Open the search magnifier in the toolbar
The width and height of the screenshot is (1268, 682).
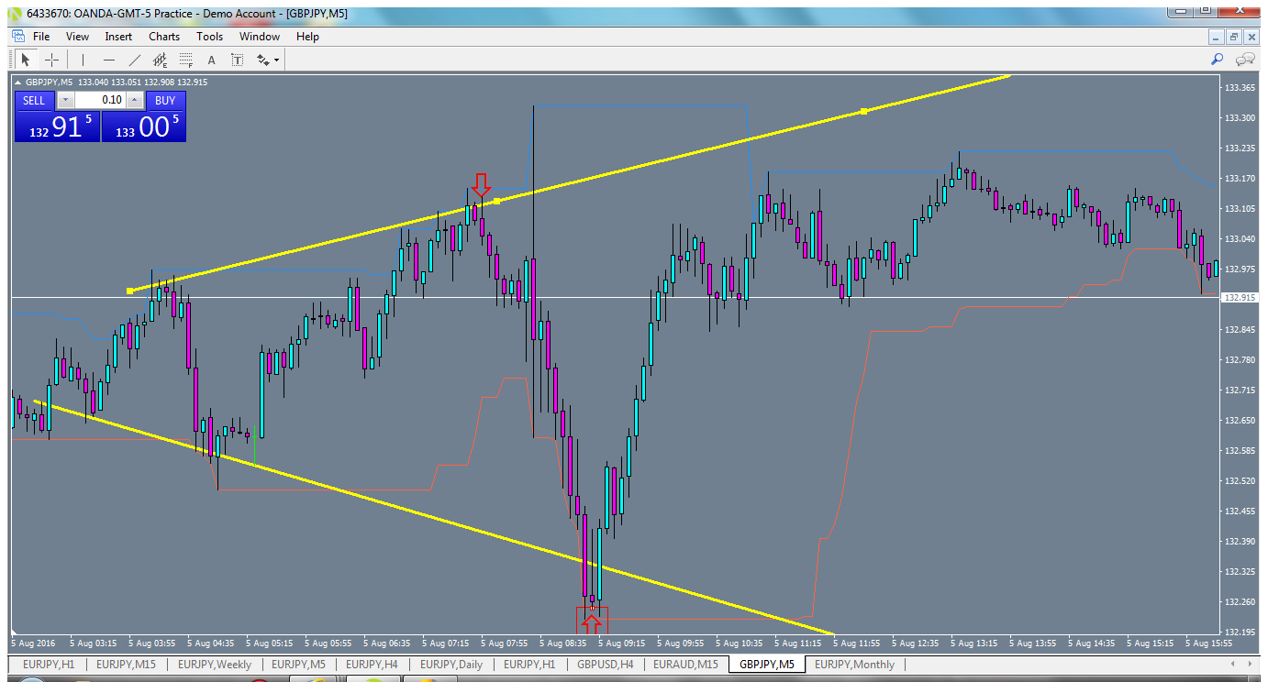[1217, 59]
